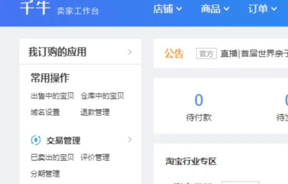
Task: Click the 待付款 count 0
Action: point(199,100)
